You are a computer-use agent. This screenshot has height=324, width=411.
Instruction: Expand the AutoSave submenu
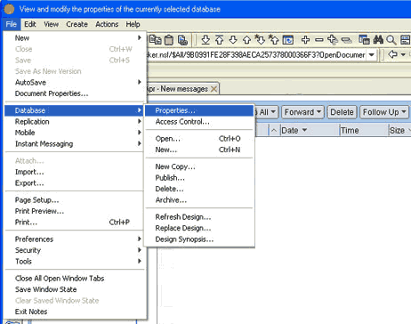point(140,82)
